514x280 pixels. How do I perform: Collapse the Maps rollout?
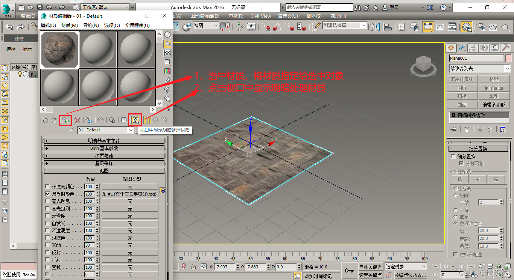(104, 171)
